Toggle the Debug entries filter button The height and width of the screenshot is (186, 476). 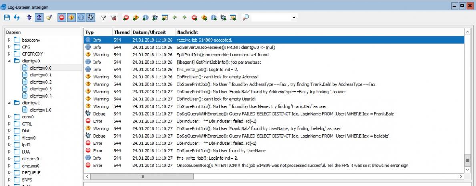pos(91,18)
